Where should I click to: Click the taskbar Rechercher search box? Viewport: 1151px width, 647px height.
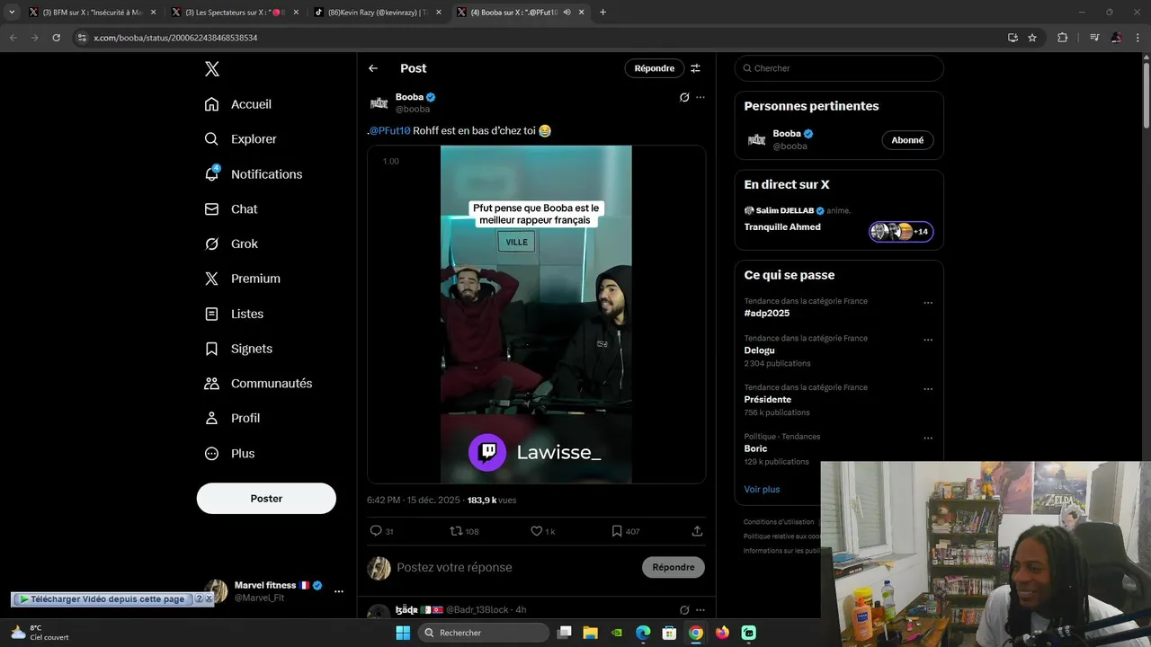point(483,633)
